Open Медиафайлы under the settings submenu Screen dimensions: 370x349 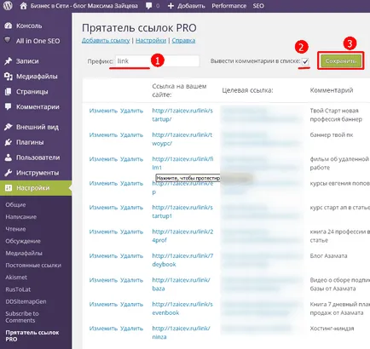click(x=24, y=253)
